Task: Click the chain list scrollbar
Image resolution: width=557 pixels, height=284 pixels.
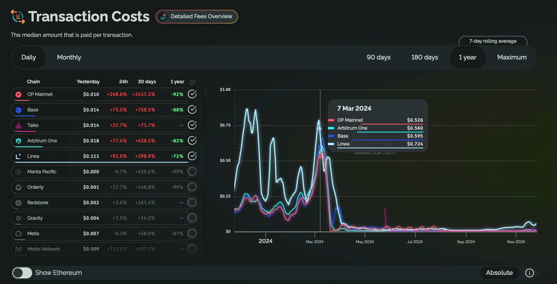Action: 206,92
